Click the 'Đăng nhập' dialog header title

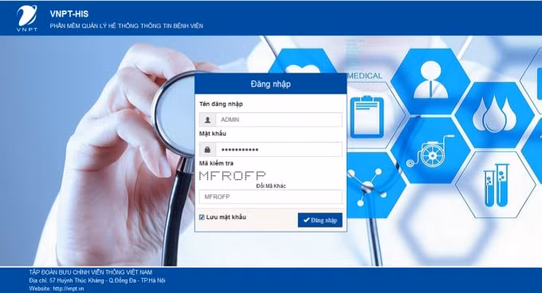(271, 84)
